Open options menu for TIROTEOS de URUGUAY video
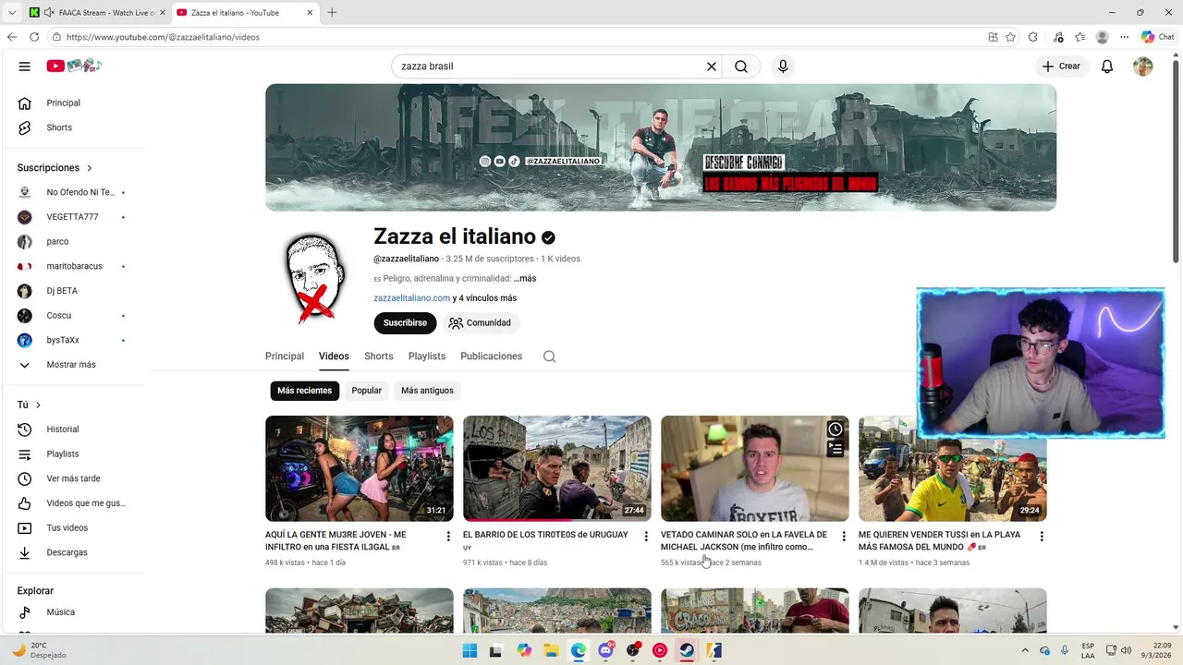Screen dimensions: 1183x665 (646, 536)
